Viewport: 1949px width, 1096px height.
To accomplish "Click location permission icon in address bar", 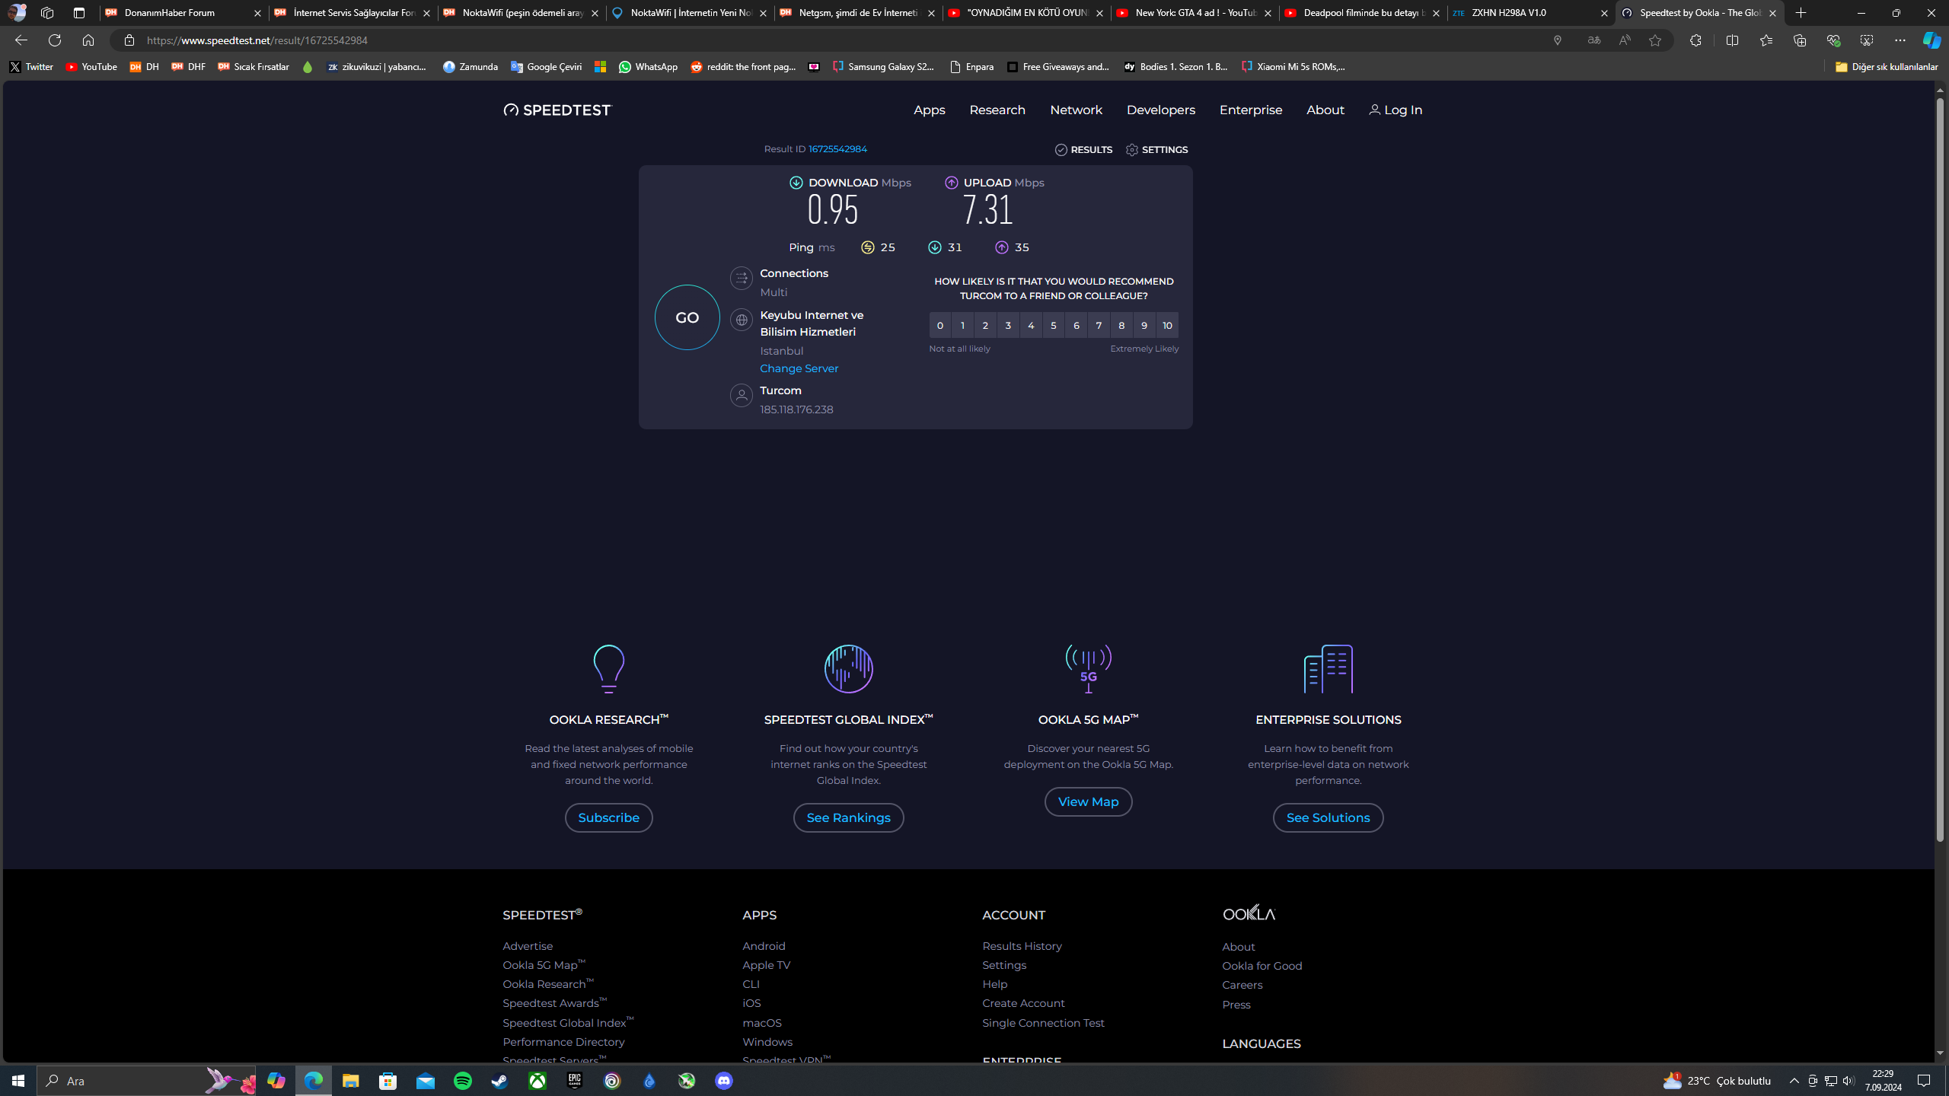I will pos(1558,40).
